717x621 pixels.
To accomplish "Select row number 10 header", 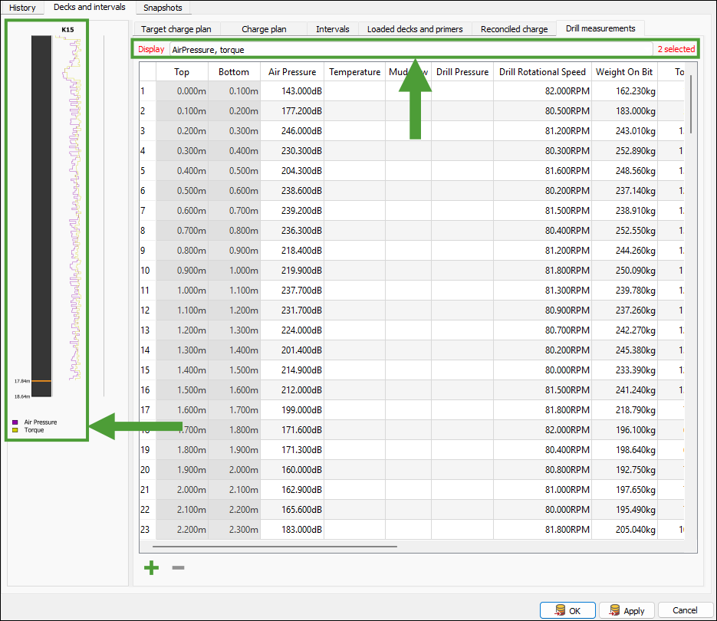I will point(148,271).
